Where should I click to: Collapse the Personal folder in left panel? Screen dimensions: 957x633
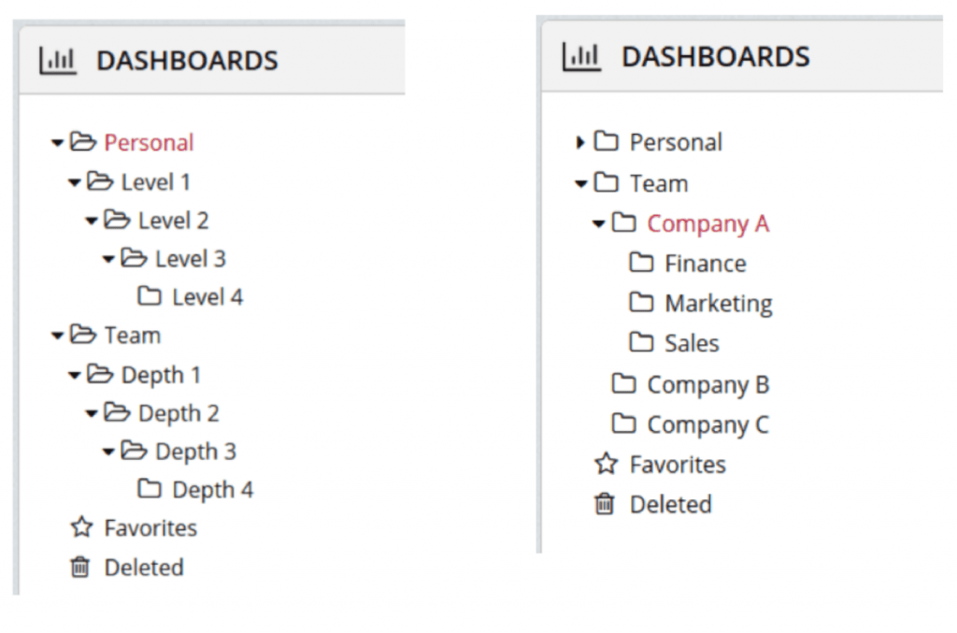click(x=57, y=143)
